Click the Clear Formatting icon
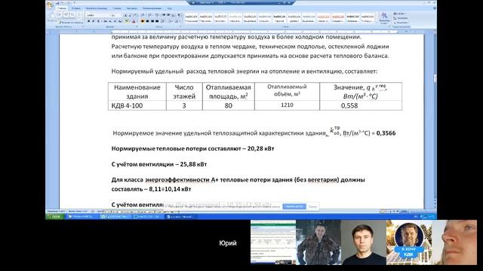This screenshot has height=271, width=483. [136, 15]
